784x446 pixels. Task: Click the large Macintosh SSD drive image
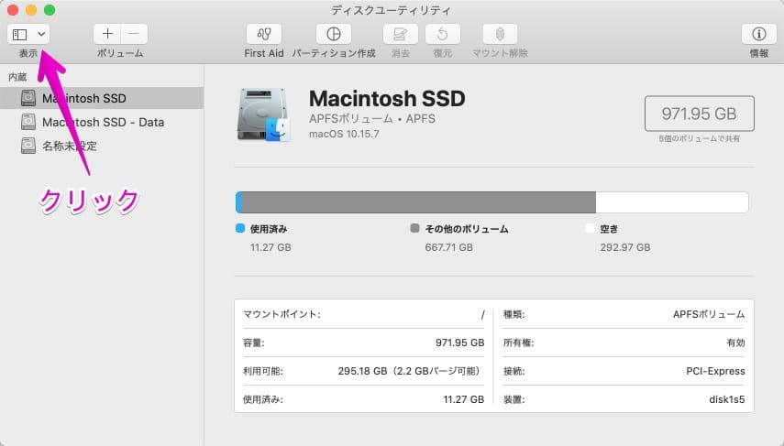tap(263, 114)
